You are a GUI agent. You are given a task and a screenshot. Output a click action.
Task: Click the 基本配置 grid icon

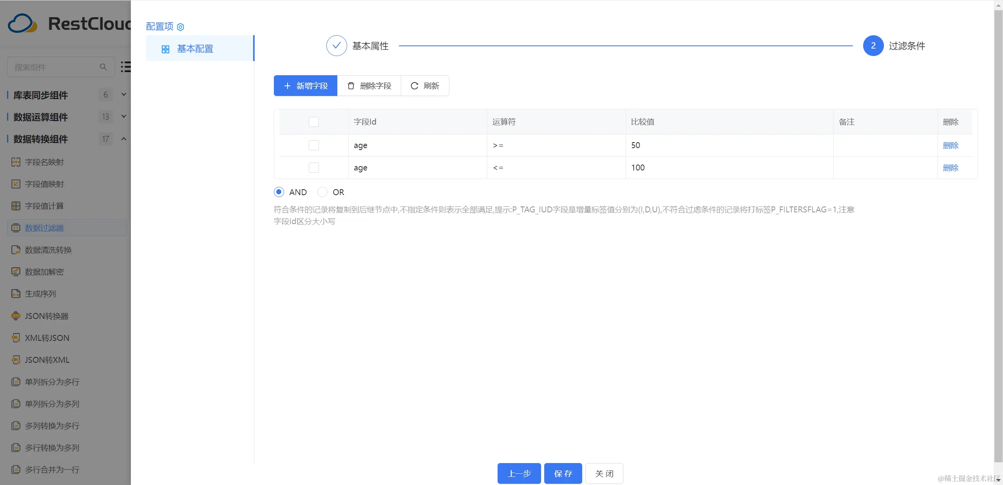pos(165,49)
